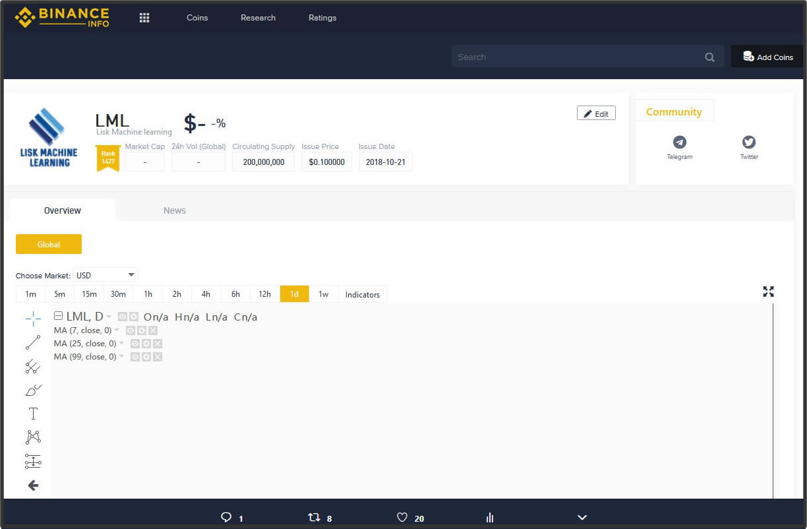Set chart interval to 6h
The image size is (807, 529).
[x=235, y=294]
